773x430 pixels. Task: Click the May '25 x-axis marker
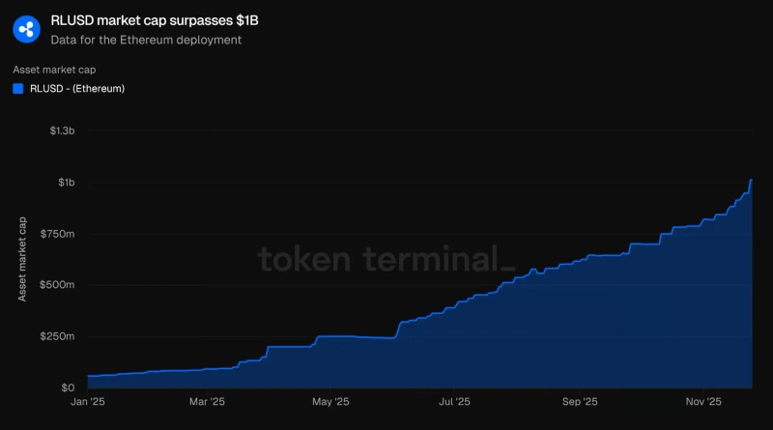tap(330, 402)
